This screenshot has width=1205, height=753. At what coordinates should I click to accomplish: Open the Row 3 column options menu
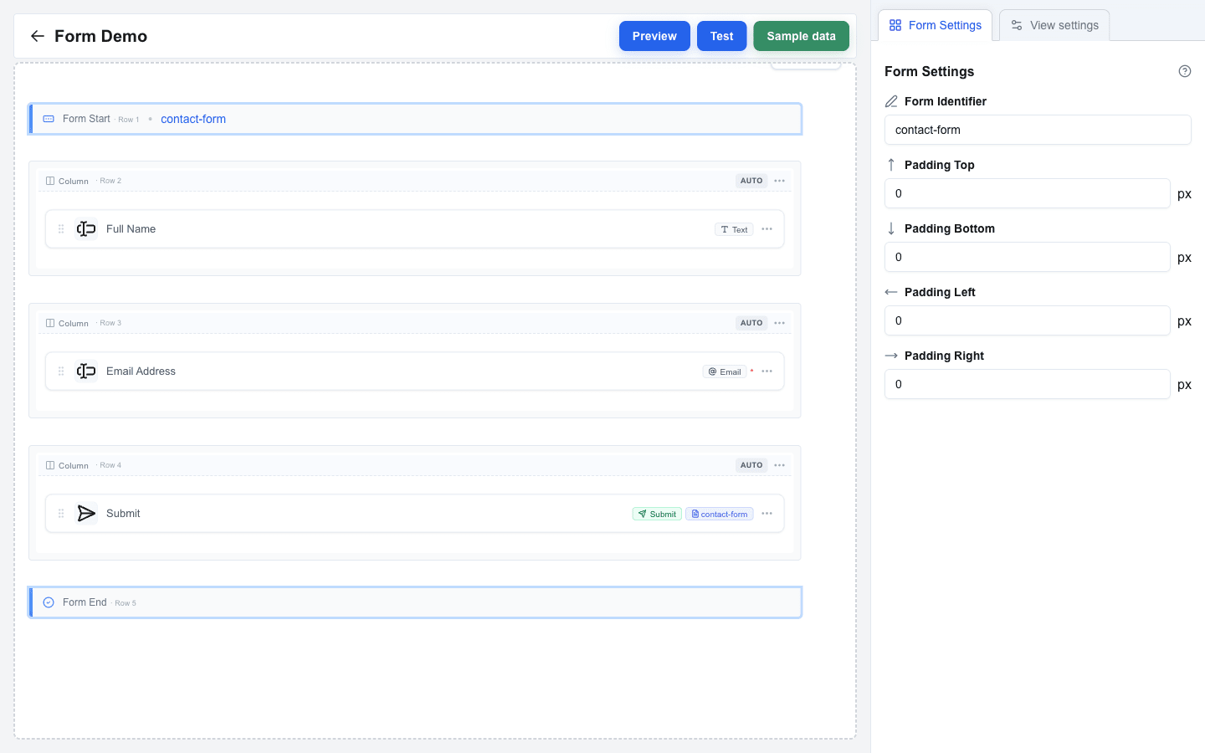[779, 323]
